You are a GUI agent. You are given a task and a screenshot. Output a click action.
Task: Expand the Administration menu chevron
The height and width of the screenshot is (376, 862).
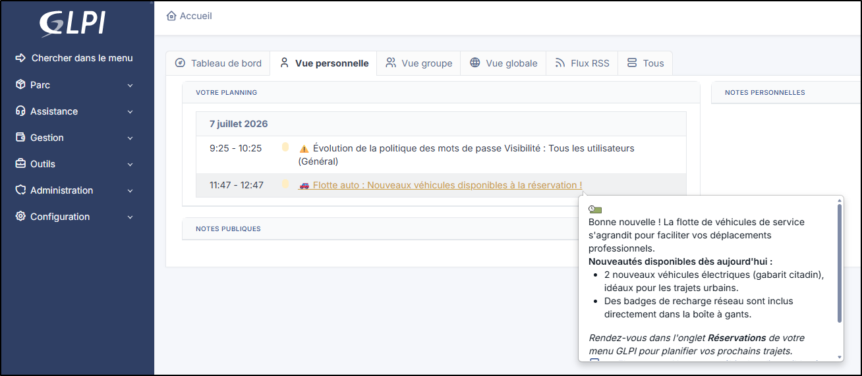click(130, 191)
